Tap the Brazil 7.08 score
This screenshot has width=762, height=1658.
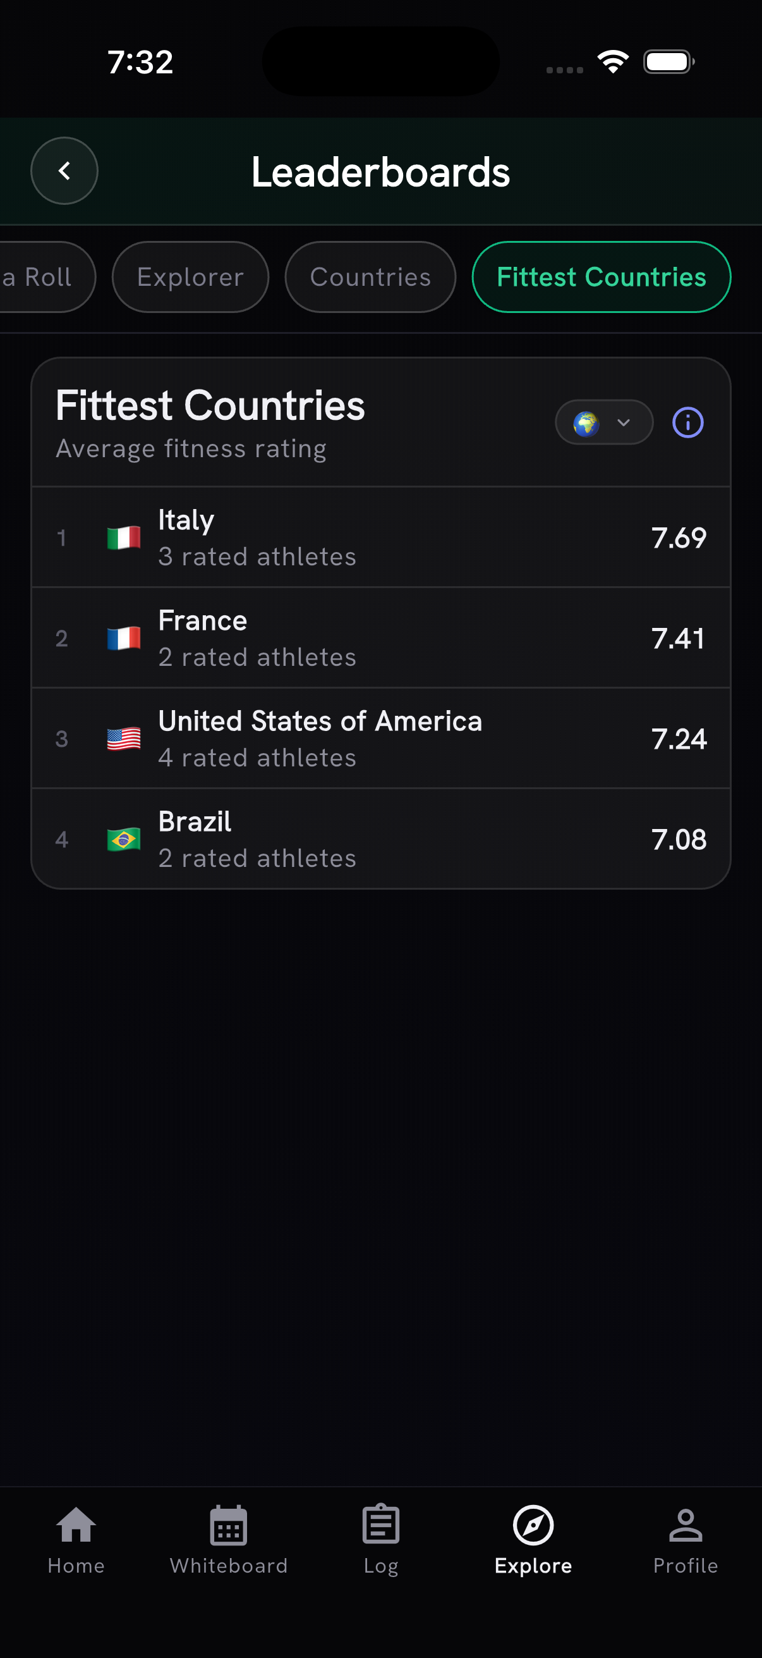(679, 839)
